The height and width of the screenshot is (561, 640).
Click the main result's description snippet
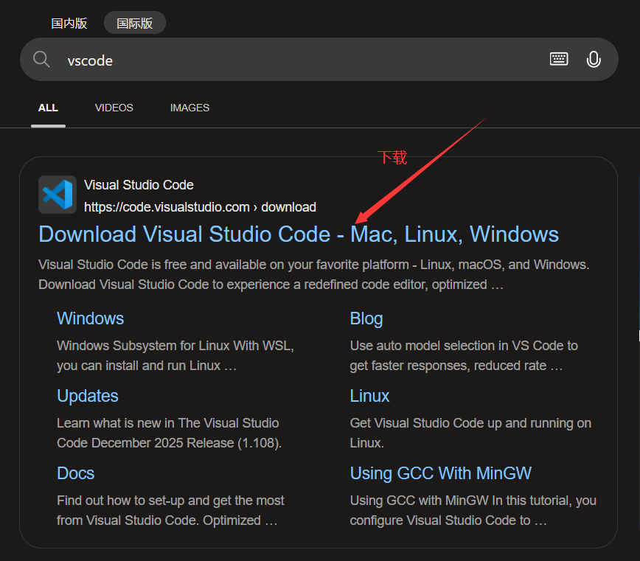pyautogui.click(x=313, y=274)
